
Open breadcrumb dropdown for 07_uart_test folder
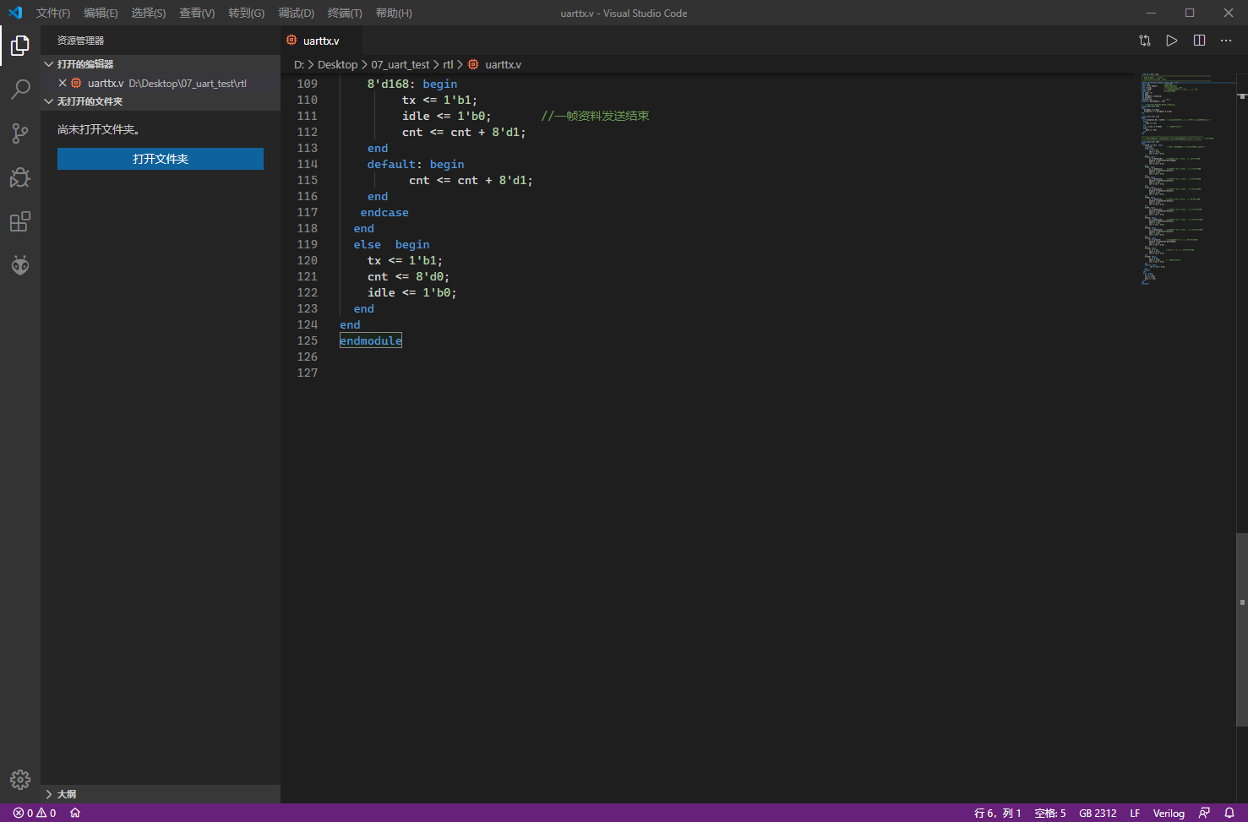click(401, 64)
